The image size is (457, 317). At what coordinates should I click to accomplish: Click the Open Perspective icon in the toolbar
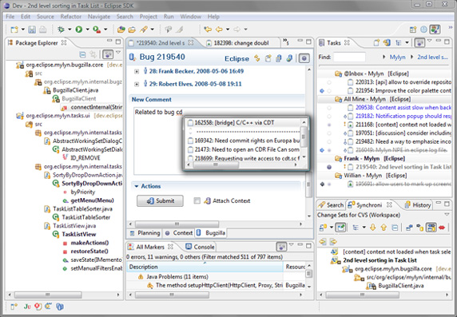(x=413, y=30)
